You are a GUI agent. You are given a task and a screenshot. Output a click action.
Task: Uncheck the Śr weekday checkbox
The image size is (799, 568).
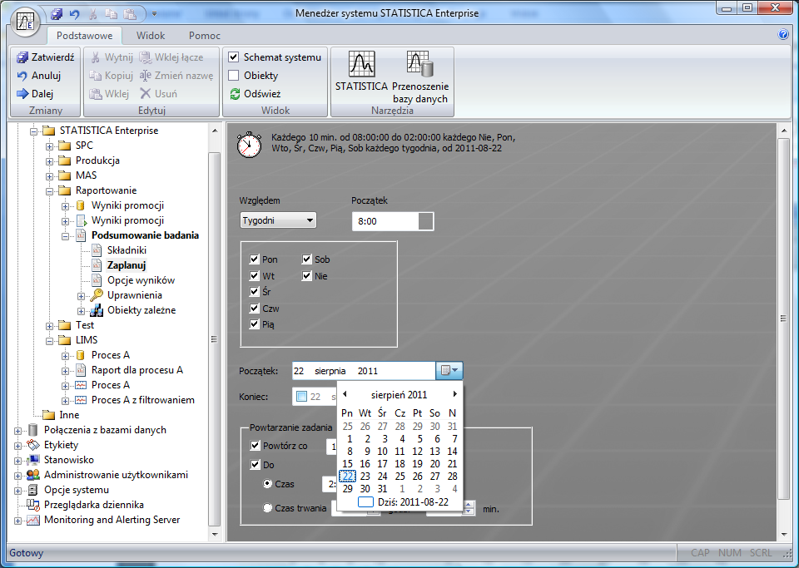tap(255, 291)
